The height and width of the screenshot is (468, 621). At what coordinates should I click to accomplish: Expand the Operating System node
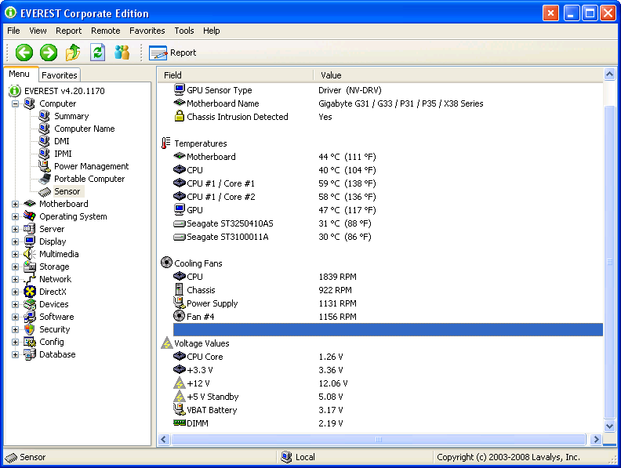coord(15,216)
